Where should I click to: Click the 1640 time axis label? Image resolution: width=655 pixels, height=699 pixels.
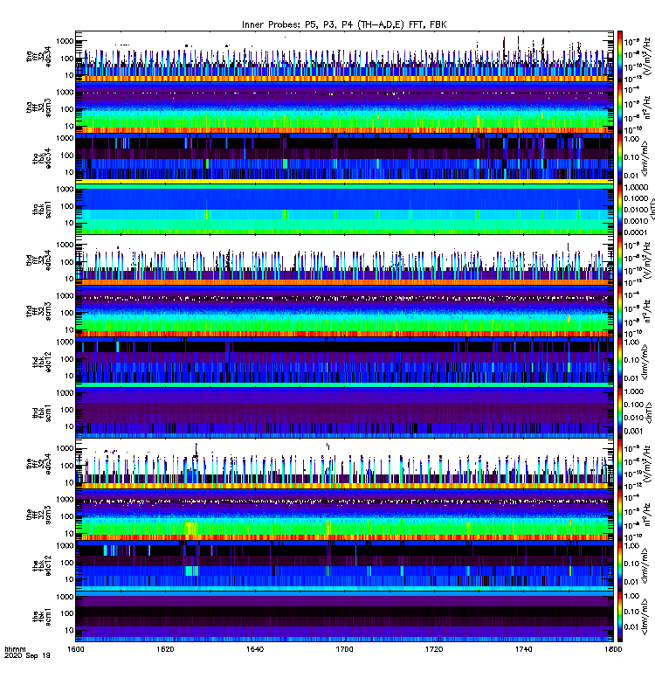pos(255,649)
